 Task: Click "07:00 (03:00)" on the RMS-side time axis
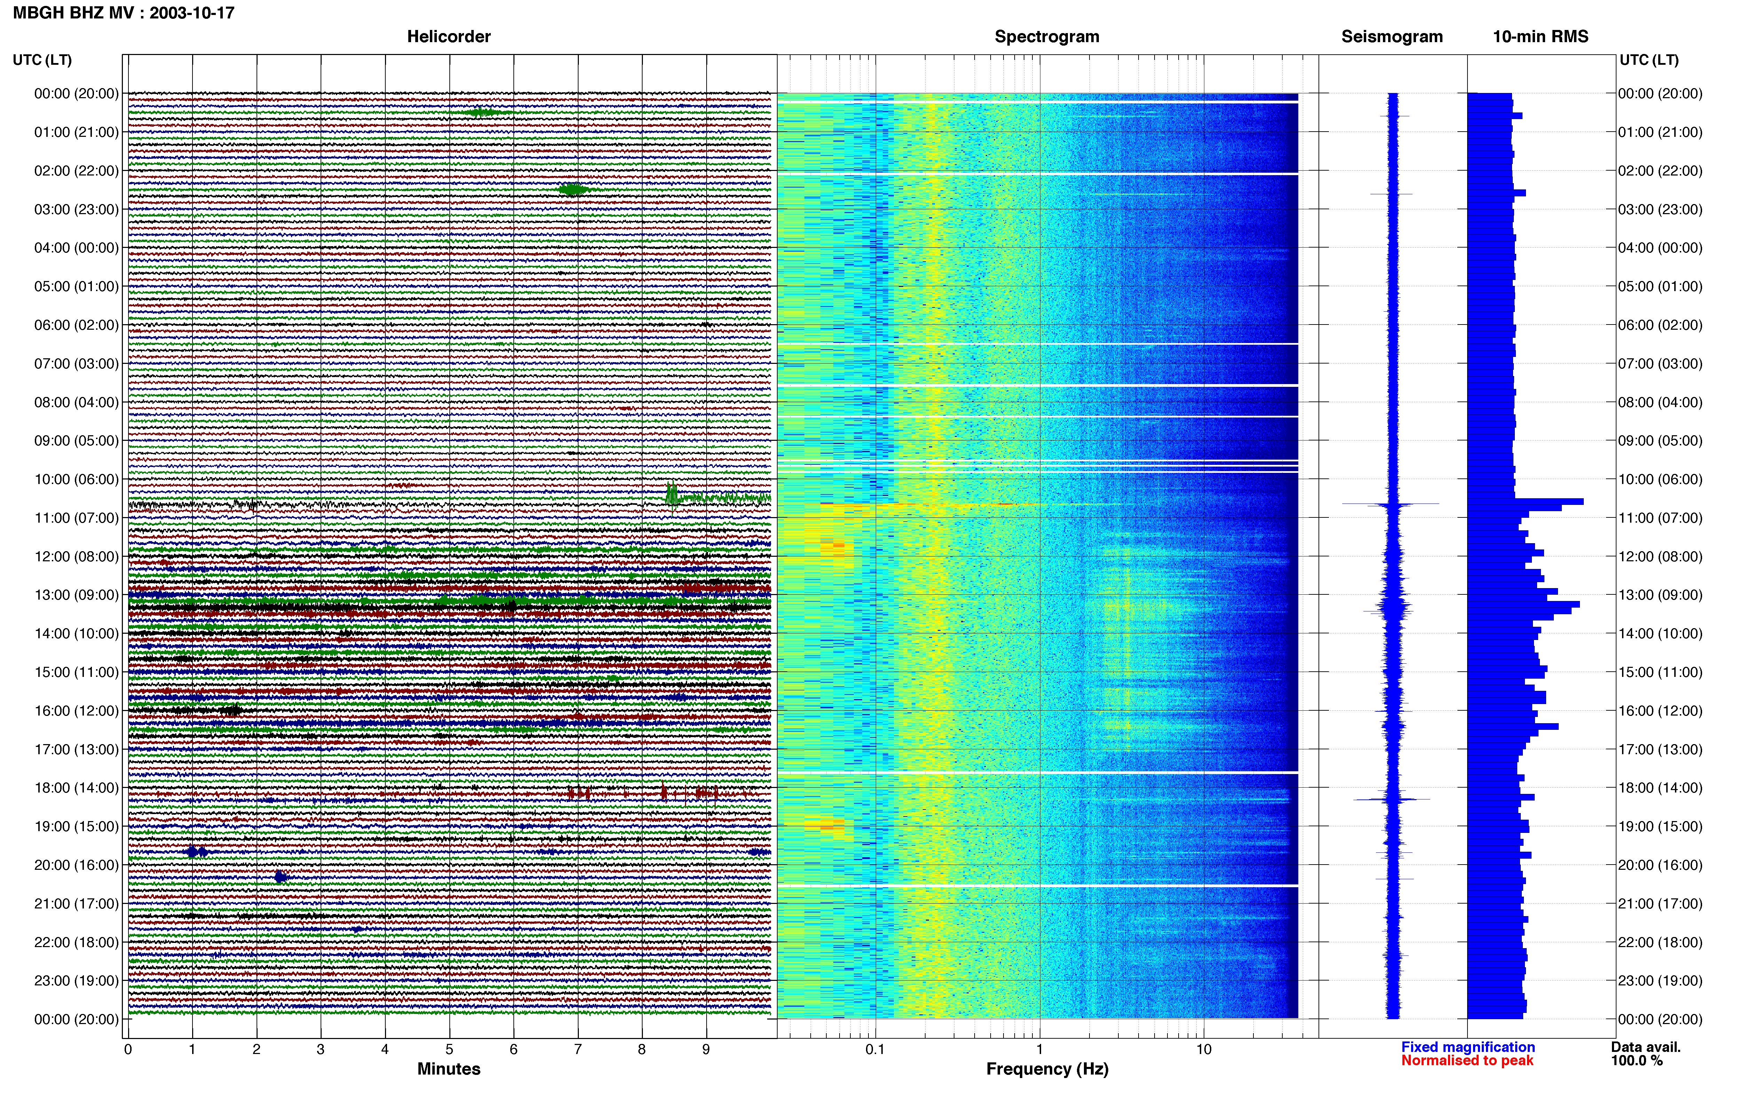pyautogui.click(x=1660, y=364)
